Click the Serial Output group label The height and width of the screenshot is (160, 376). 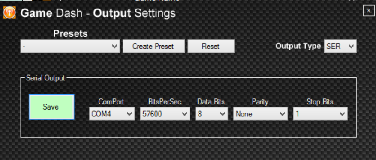(45, 78)
